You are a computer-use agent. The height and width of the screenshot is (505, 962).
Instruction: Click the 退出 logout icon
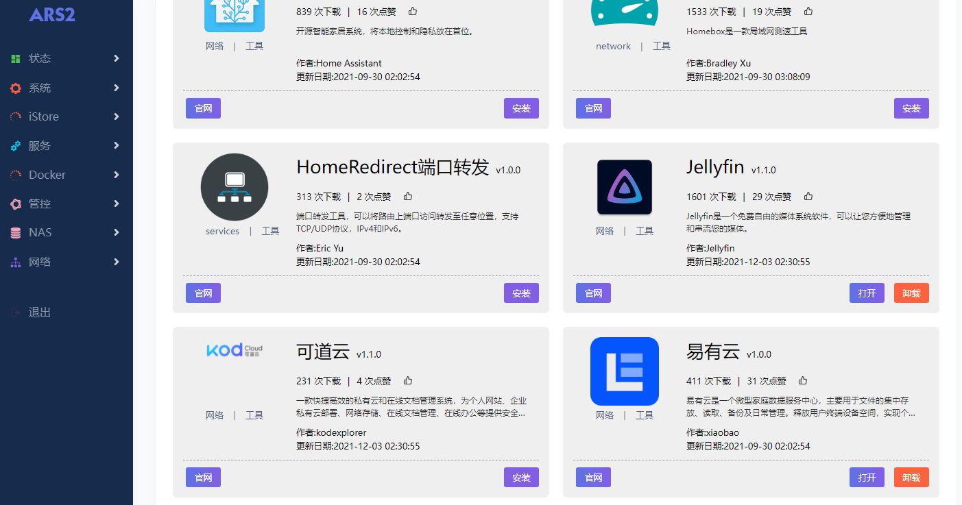(16, 312)
